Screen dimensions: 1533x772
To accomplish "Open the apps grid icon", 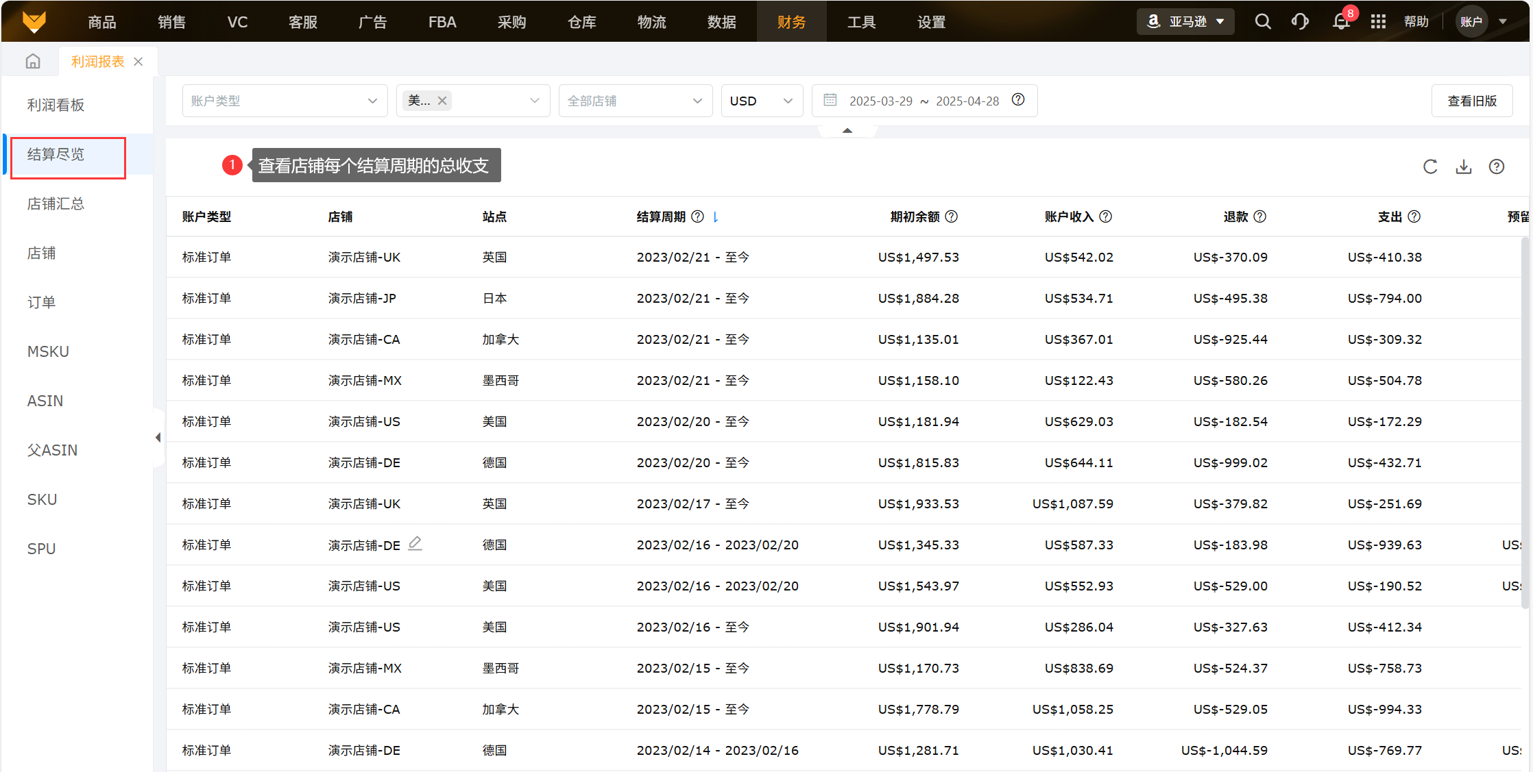I will 1378,22.
